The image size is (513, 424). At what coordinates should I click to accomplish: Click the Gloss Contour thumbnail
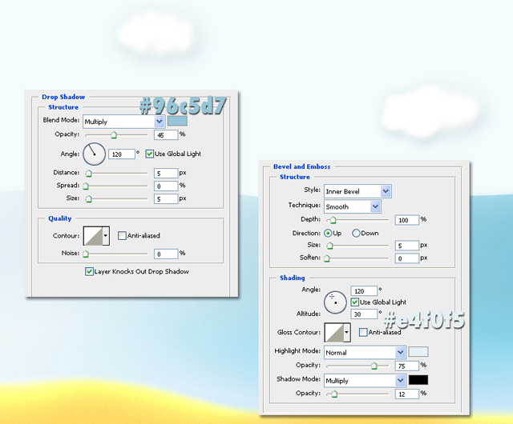pos(334,333)
